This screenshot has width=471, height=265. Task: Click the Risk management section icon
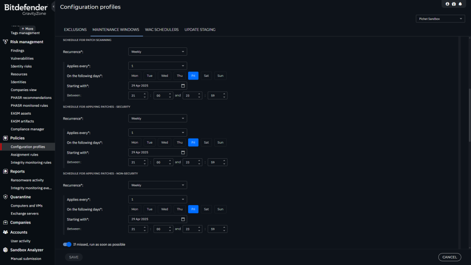(6, 42)
